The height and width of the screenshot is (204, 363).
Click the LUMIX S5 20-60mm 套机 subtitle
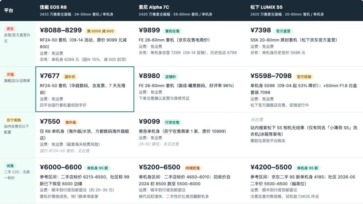(x=287, y=14)
